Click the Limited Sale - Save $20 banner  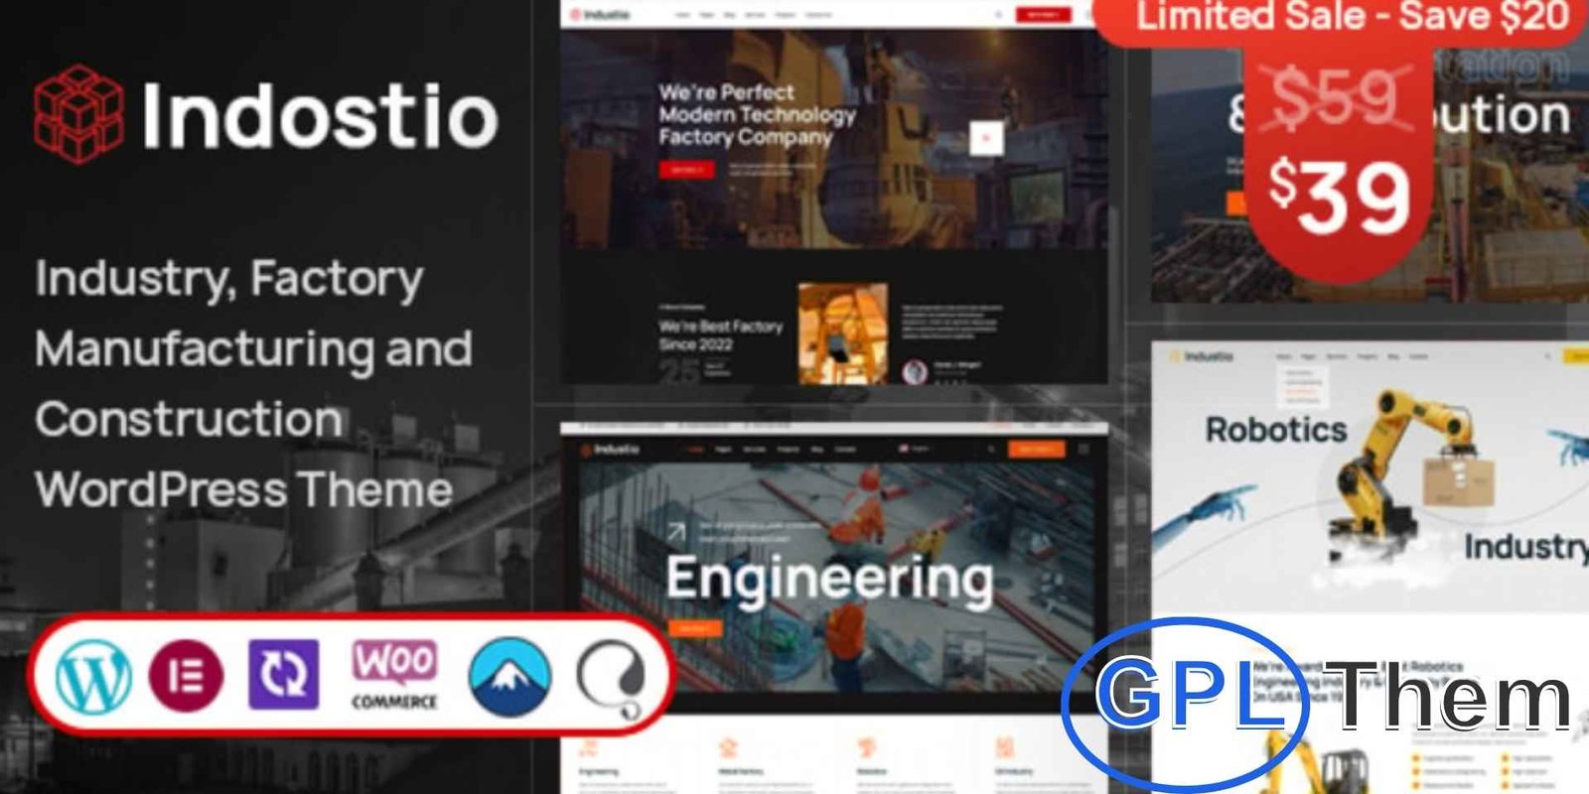tap(1351, 18)
